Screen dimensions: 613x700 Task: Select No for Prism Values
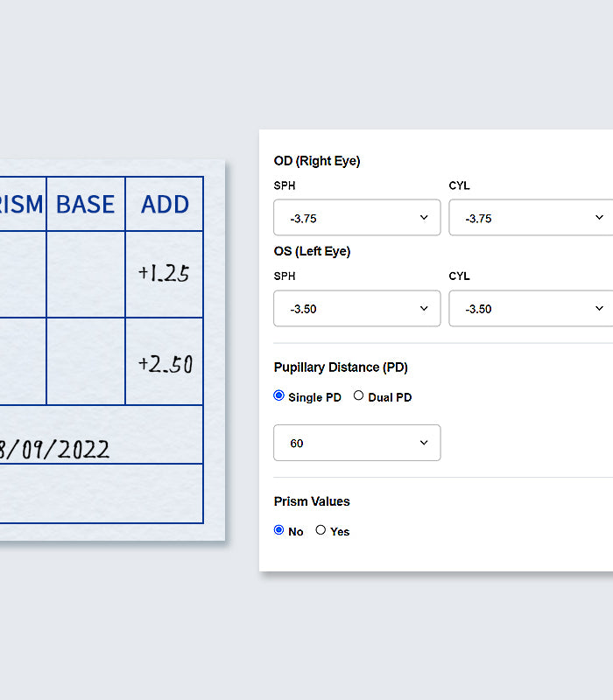pyautogui.click(x=279, y=530)
